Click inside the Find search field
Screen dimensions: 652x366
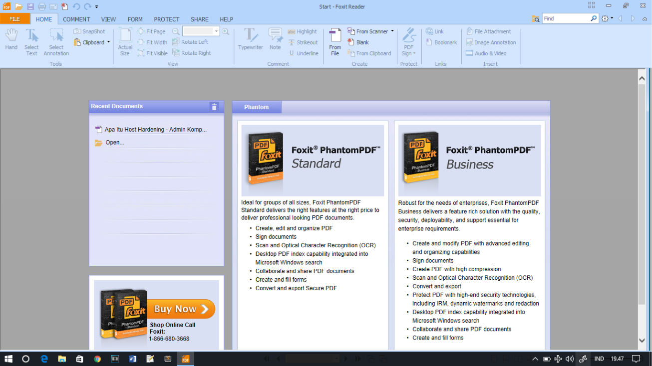click(566, 18)
